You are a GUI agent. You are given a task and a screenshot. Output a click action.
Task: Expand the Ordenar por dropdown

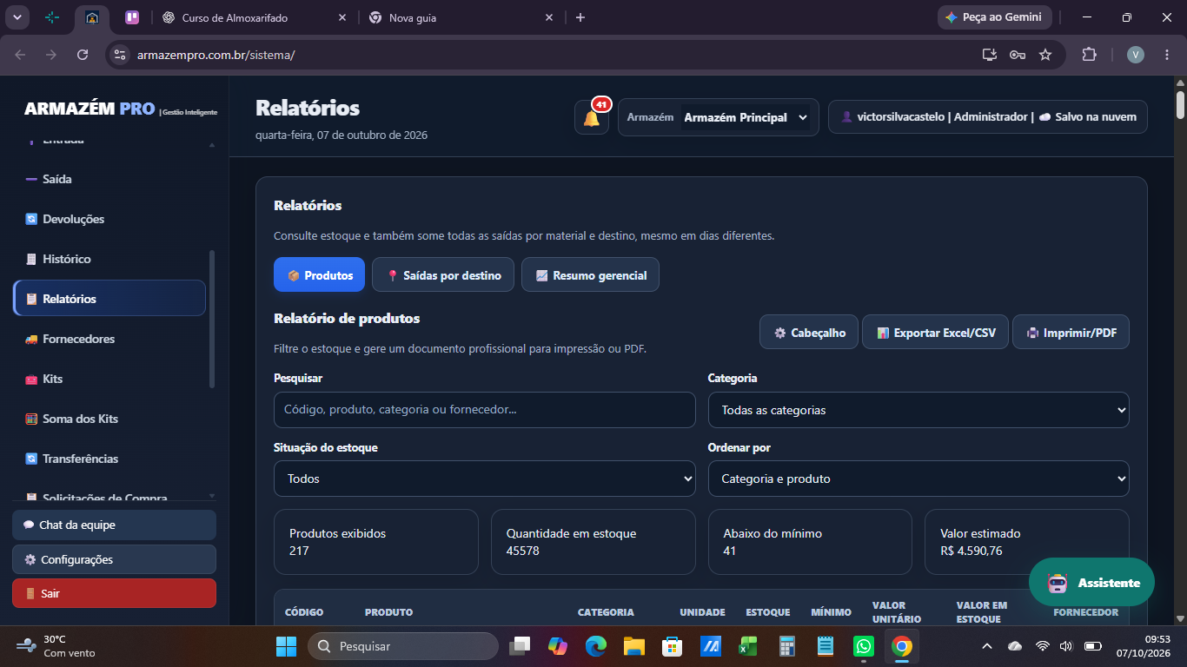(918, 479)
